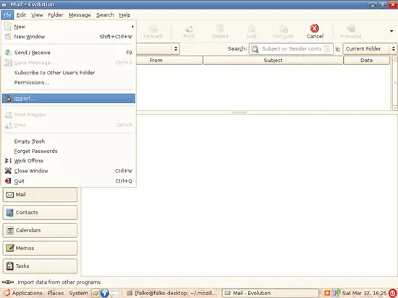The height and width of the screenshot is (298, 398).
Task: Choose Close Window from the menu
Action: tap(69, 171)
